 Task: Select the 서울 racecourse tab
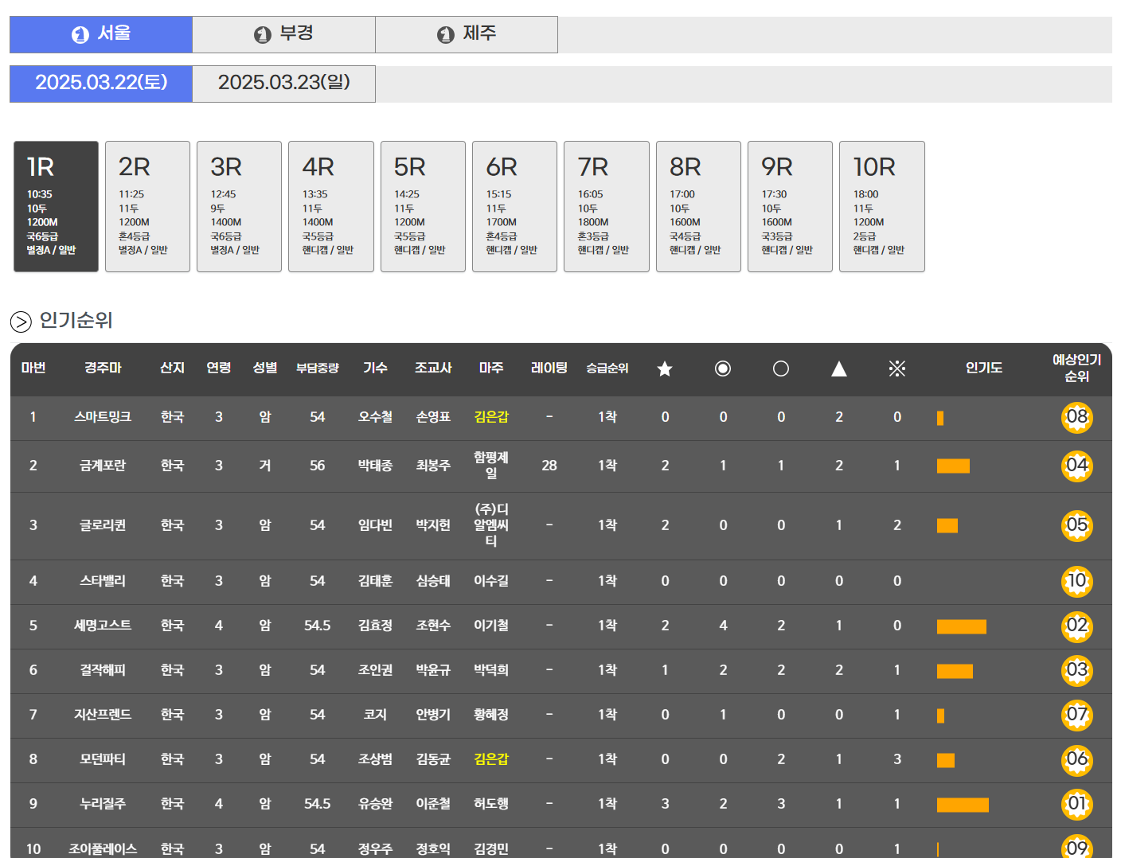[101, 34]
